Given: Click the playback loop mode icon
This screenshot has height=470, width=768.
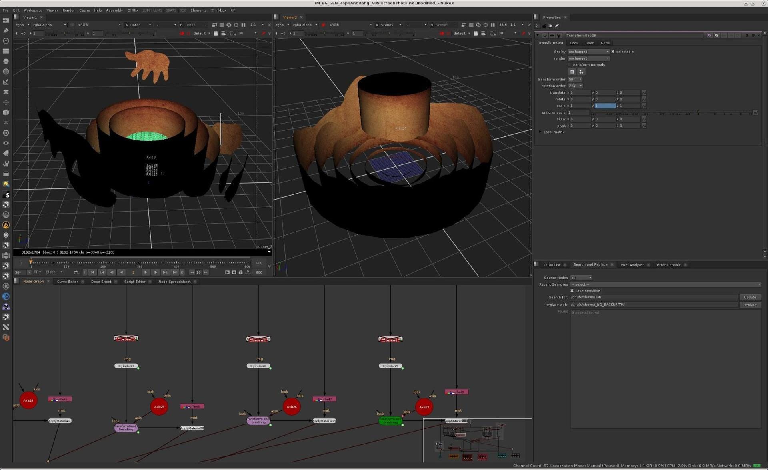Looking at the screenshot, I should click(x=76, y=272).
